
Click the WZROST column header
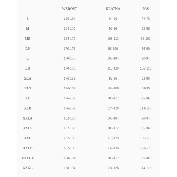coord(69,9)
